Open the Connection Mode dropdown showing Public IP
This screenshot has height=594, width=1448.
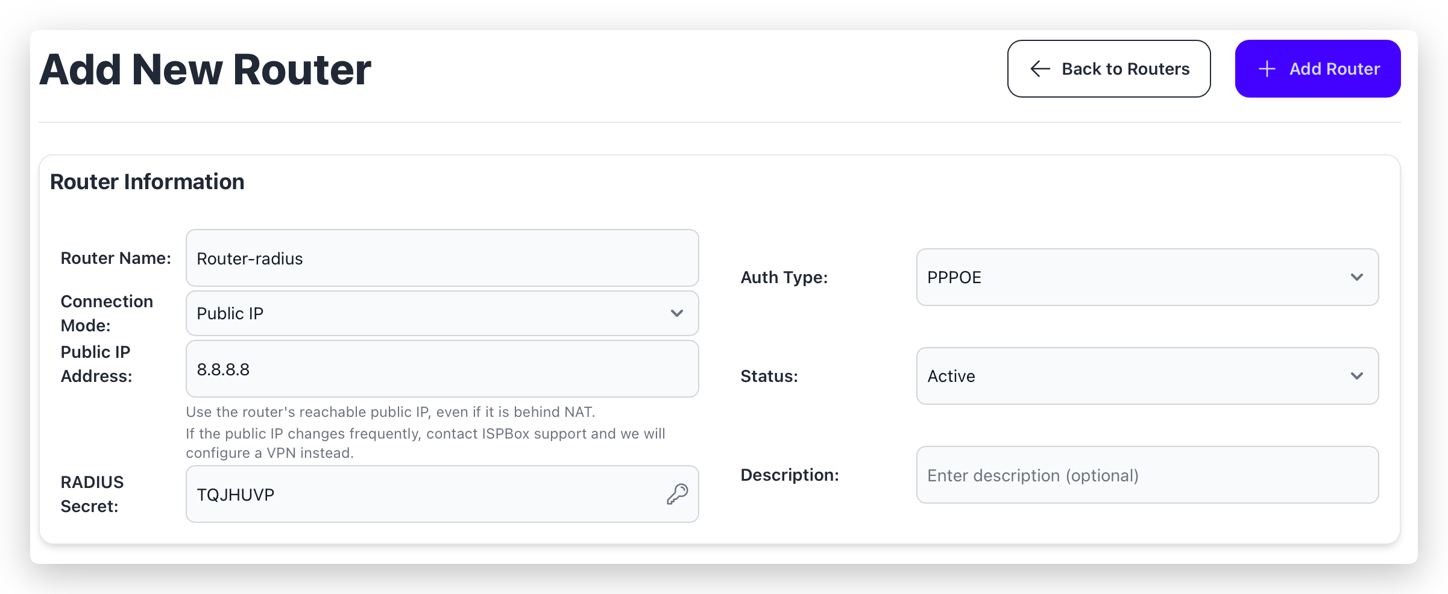point(442,313)
